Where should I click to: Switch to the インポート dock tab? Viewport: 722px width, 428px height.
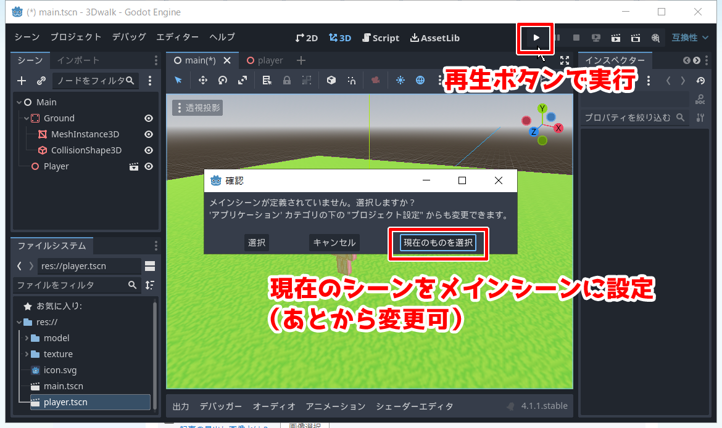(78, 60)
